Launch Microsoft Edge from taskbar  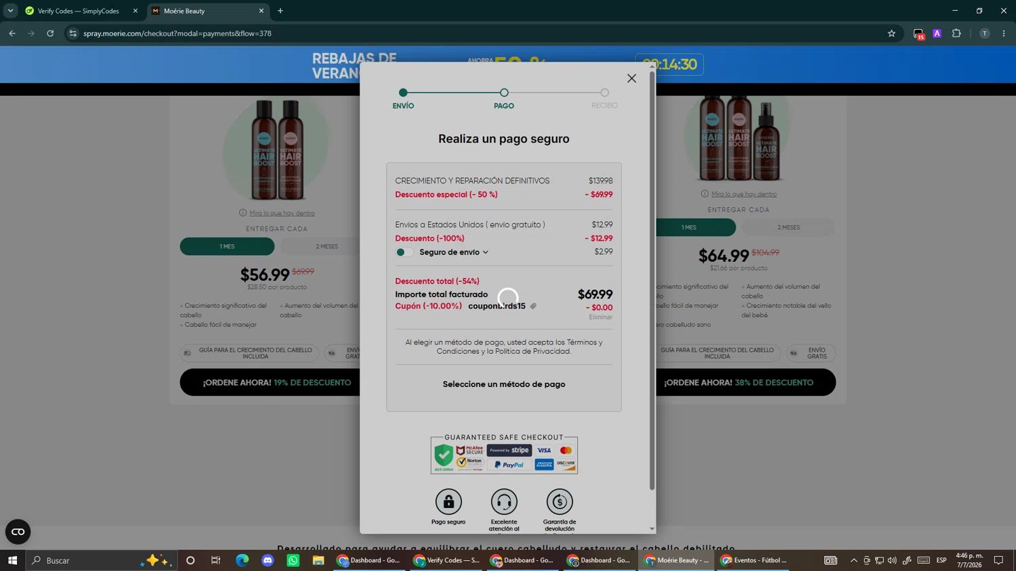(242, 560)
